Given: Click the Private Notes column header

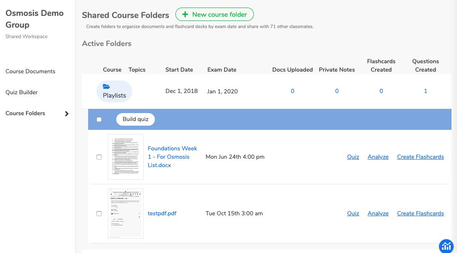Looking at the screenshot, I should click(337, 70).
